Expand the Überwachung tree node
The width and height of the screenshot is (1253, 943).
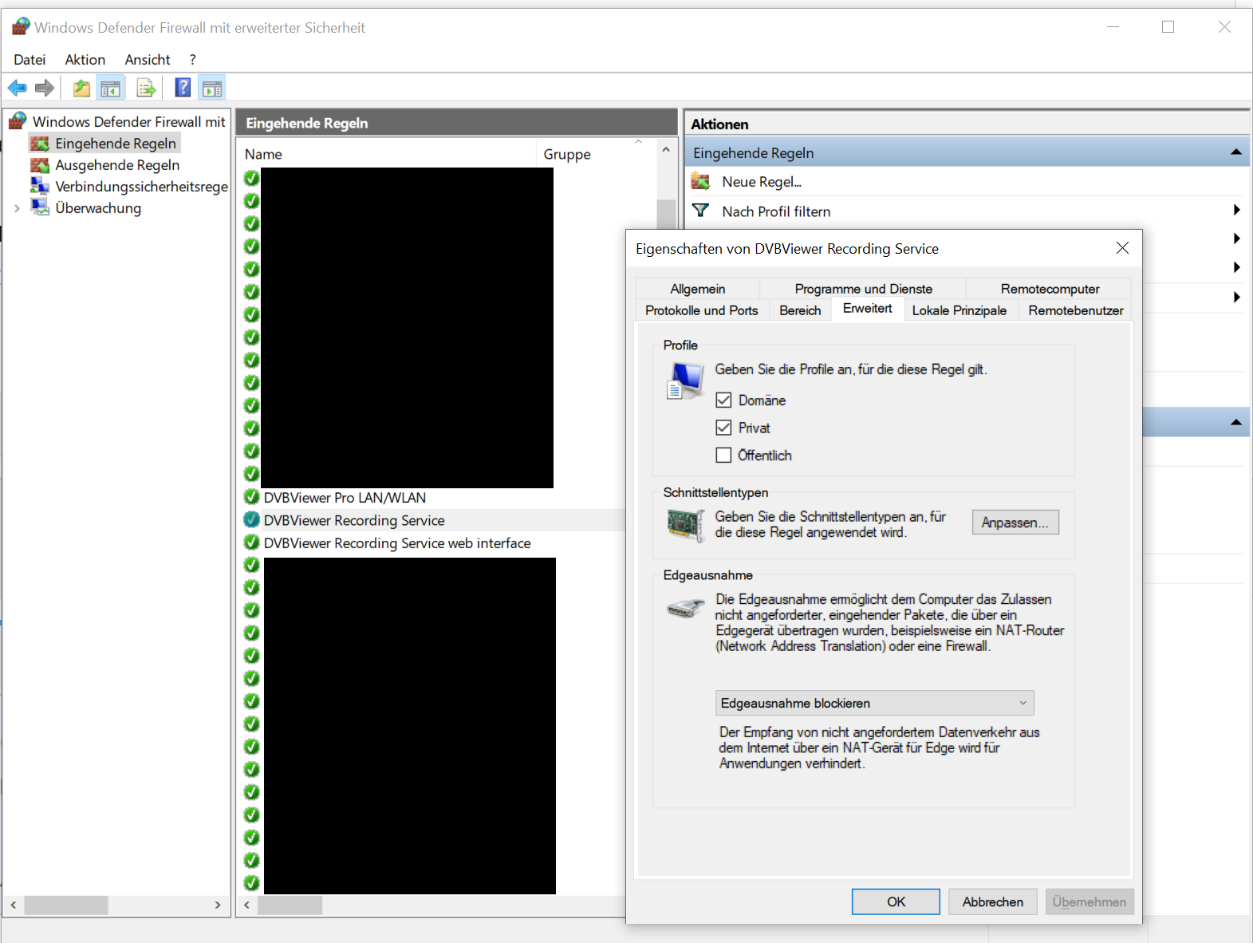tap(17, 208)
